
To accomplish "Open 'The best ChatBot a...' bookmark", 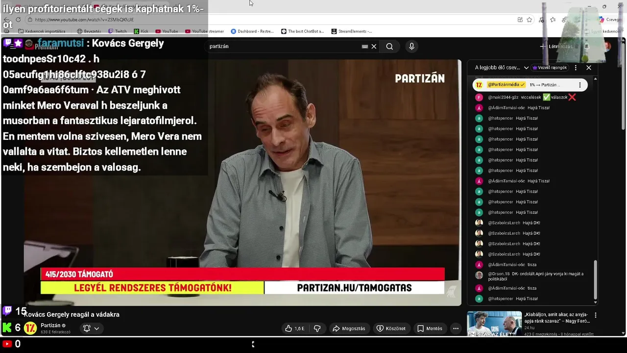I will click(x=302, y=31).
